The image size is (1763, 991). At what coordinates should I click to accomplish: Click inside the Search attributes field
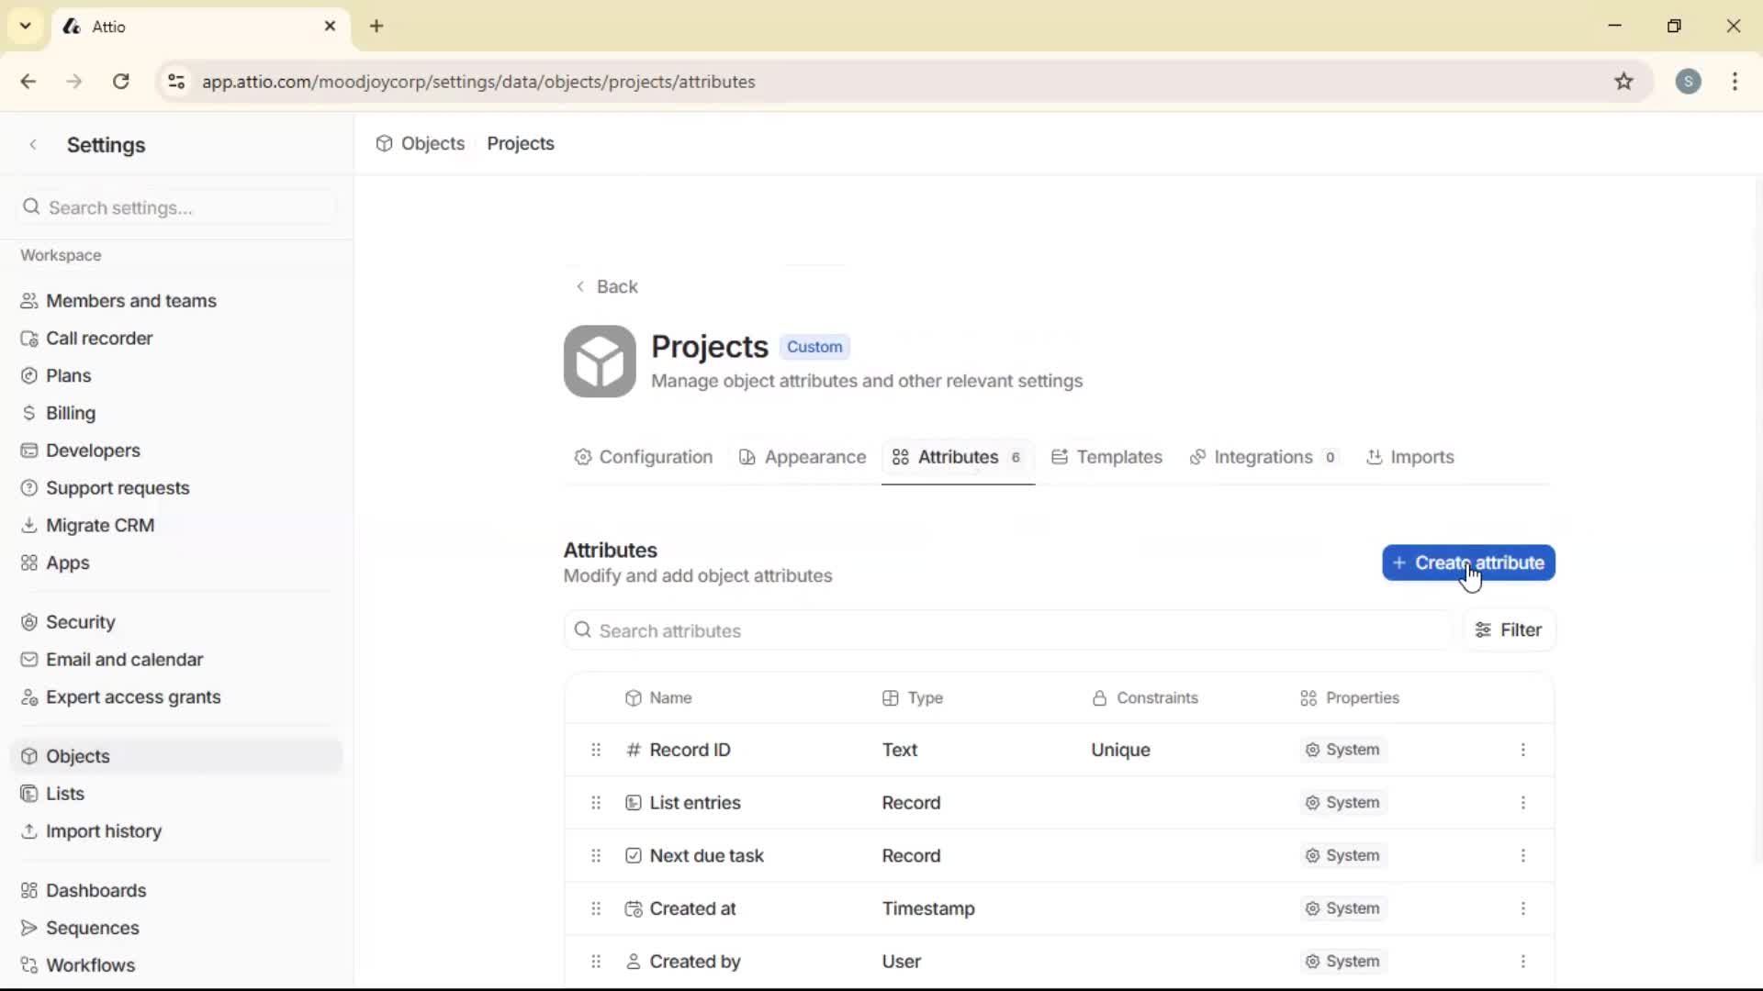click(826, 630)
